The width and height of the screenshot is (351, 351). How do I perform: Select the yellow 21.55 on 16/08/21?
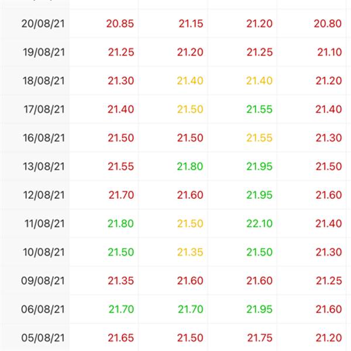click(259, 138)
